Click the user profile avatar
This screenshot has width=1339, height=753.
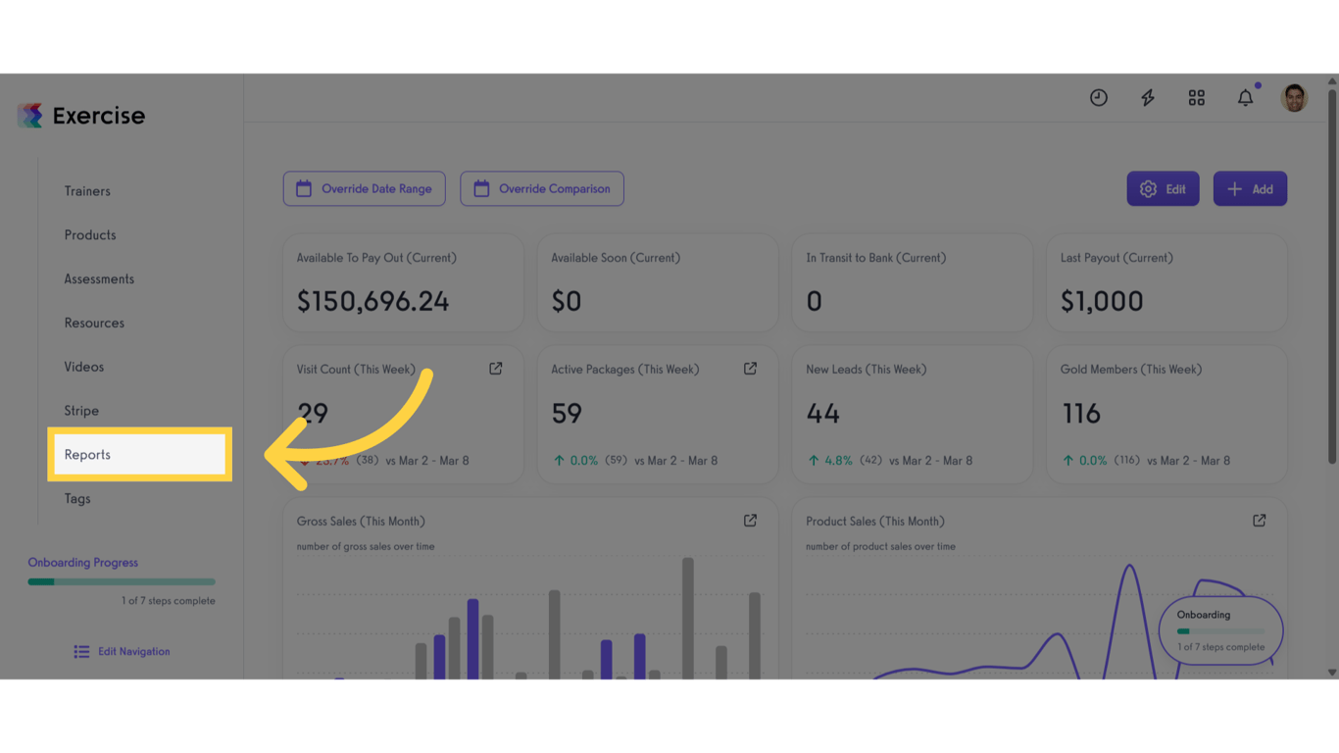click(1294, 98)
